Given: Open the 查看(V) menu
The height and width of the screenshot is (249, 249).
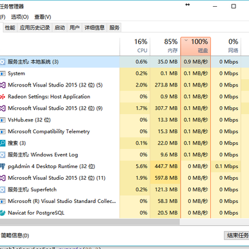Looking at the screenshot, I should (42, 17).
